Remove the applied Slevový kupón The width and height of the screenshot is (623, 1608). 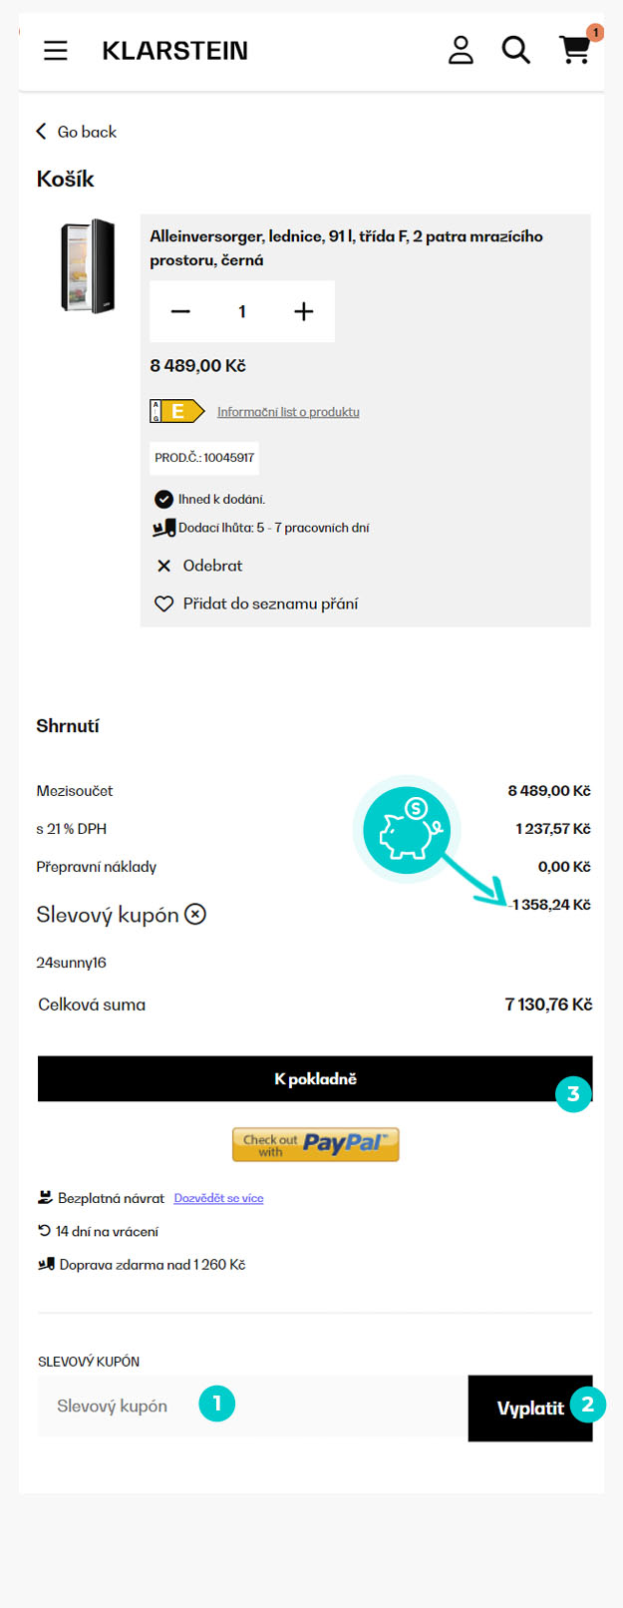(196, 914)
